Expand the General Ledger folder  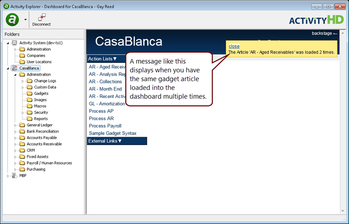16,126
